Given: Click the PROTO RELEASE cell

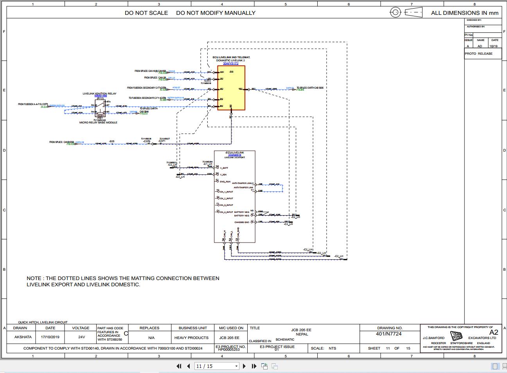Looking at the screenshot, I should (x=483, y=54).
